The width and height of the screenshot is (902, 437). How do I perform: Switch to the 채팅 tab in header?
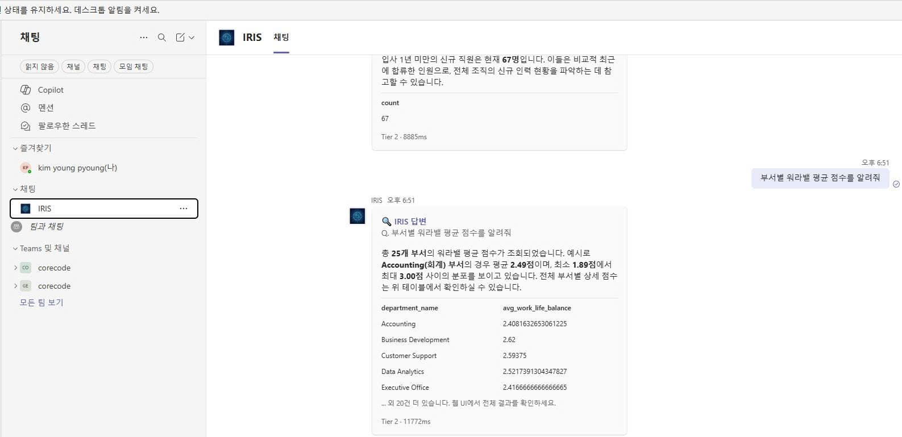point(281,38)
